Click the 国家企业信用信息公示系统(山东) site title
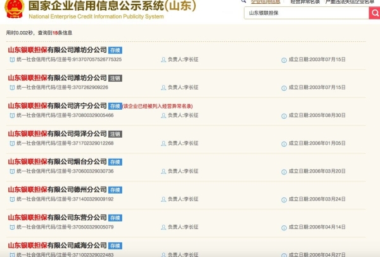 pyautogui.click(x=112, y=6)
